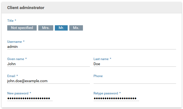Click the Retype password input field

tap(116, 98)
